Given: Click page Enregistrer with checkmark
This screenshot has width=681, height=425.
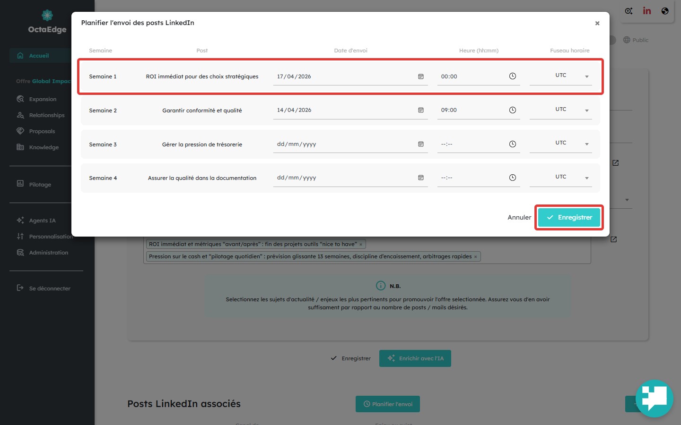Looking at the screenshot, I should pyautogui.click(x=351, y=358).
